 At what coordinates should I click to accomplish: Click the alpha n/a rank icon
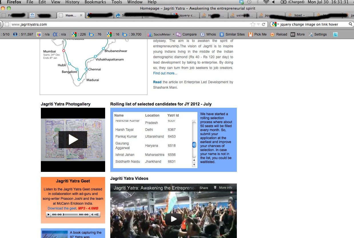point(55,34)
